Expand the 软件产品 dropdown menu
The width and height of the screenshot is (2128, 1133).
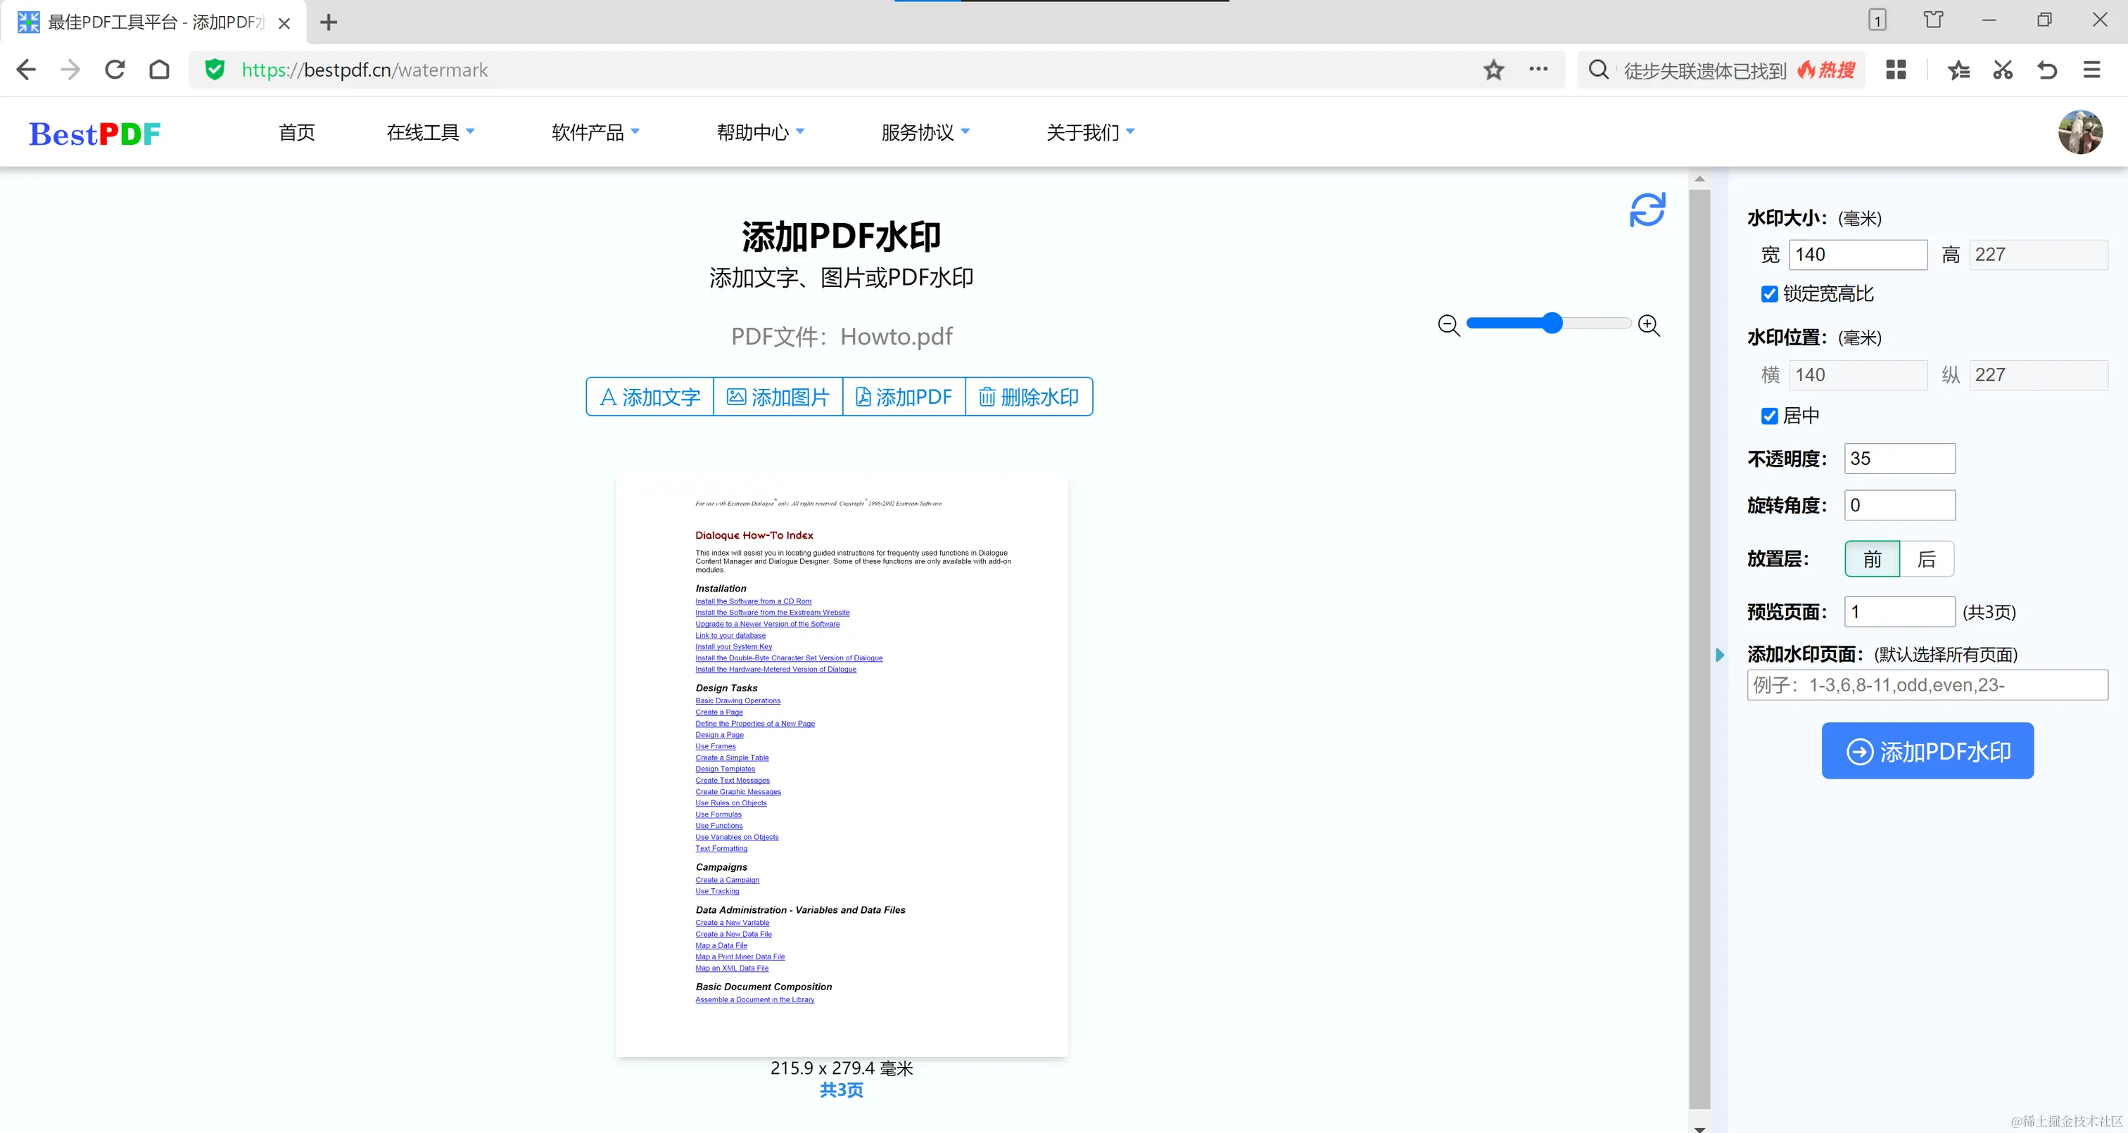click(595, 132)
